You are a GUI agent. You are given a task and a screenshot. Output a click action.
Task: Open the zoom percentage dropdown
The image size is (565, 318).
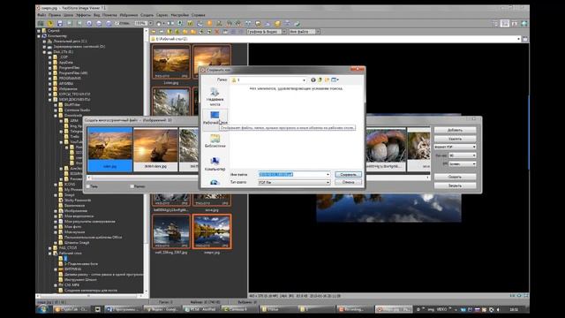click(150, 24)
